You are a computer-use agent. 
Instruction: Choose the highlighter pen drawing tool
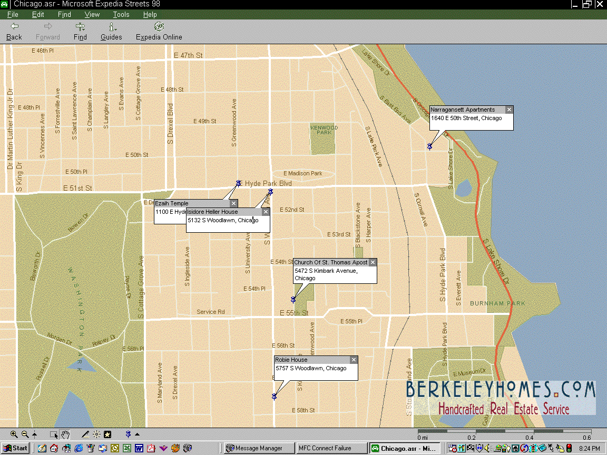(x=86, y=434)
